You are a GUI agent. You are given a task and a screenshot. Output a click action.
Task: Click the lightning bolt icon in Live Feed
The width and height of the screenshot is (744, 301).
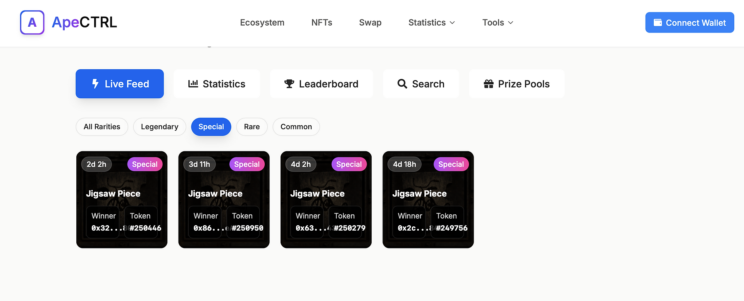point(95,84)
